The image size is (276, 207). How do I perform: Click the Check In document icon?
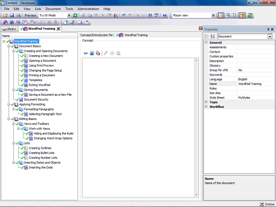tap(66, 22)
